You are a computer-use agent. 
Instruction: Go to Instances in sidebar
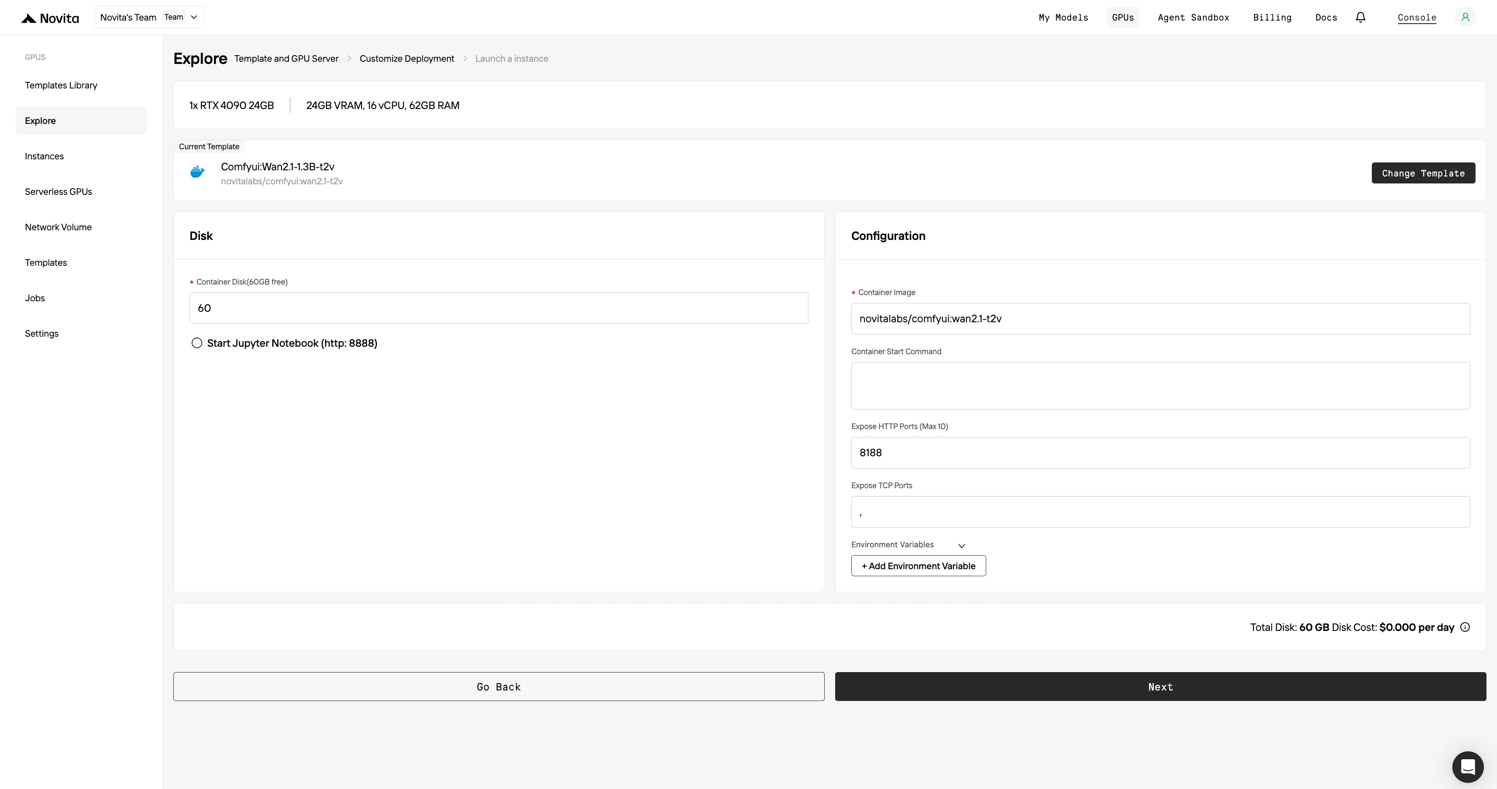[x=81, y=156]
